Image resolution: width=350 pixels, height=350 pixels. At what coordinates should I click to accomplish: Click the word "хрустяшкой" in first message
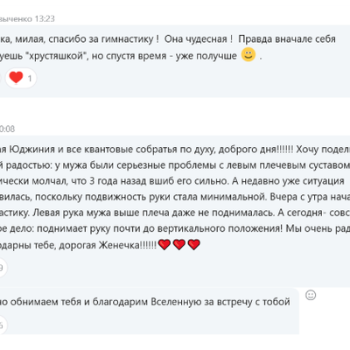click(x=55, y=56)
